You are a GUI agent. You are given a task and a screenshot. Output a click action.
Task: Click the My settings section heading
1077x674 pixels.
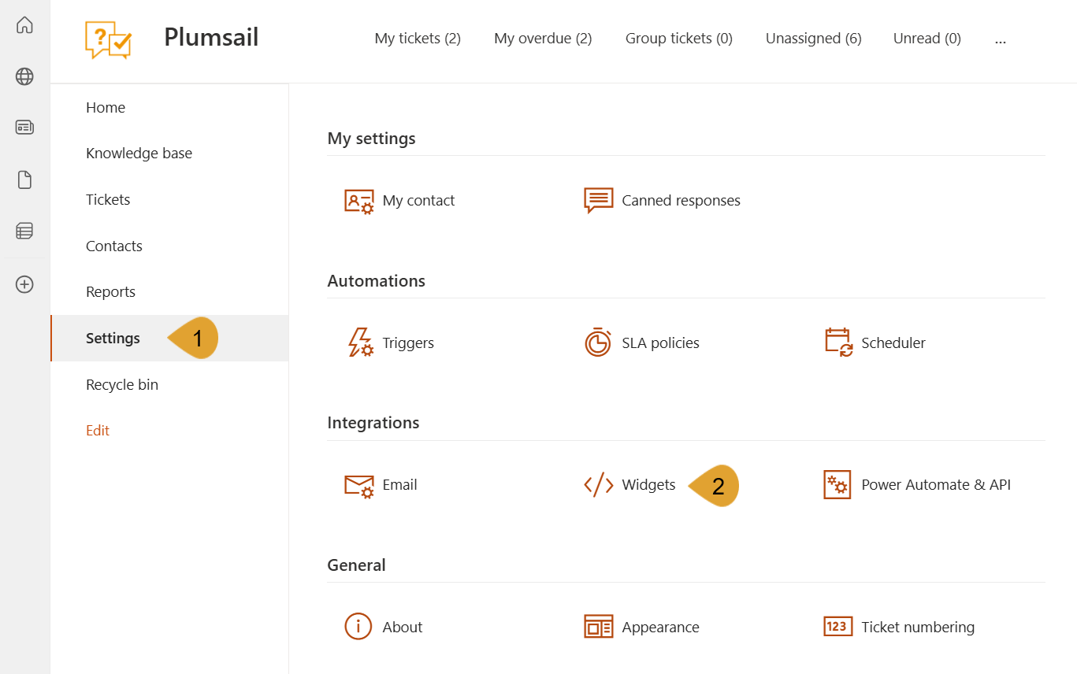371,139
